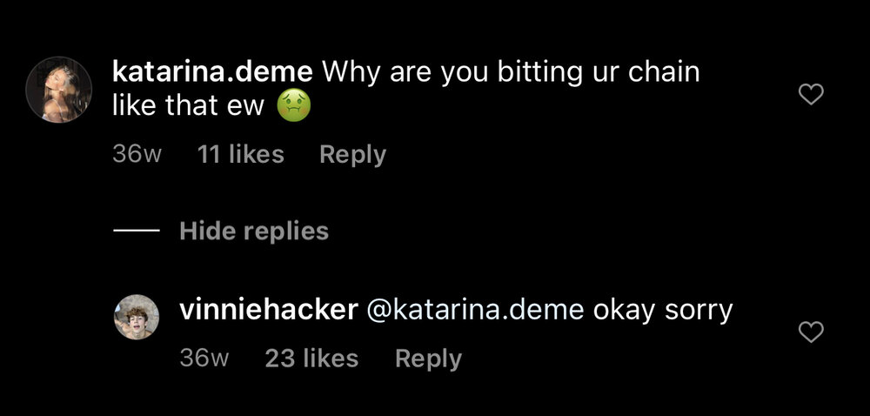Select the 'Why are you bitting ur chain' text

pos(511,73)
